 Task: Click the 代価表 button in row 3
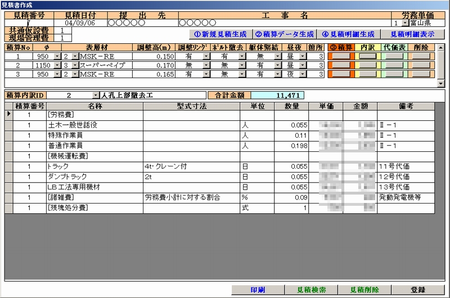tap(394, 74)
